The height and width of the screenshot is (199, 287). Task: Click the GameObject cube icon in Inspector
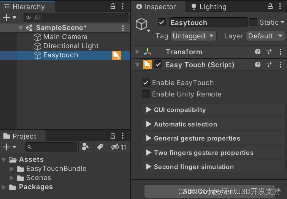coord(141,24)
